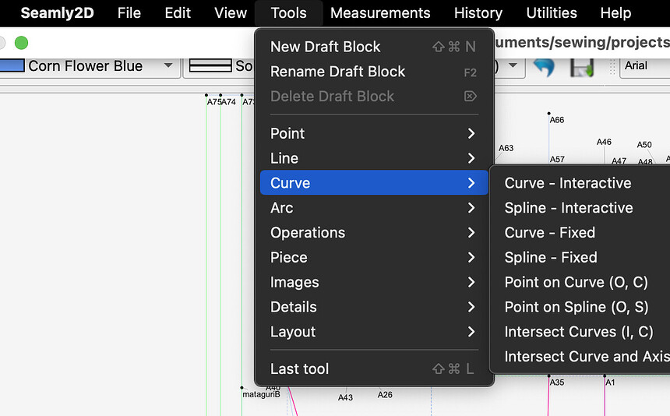Expand the Details submenu
Image resolution: width=670 pixels, height=416 pixels.
coord(374,307)
